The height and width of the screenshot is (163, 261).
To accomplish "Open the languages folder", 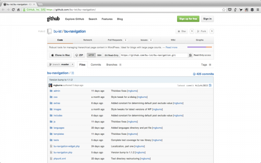I will click(x=59, y=128).
